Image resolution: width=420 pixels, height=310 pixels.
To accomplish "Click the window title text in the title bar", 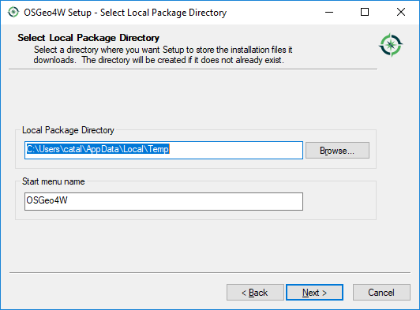I will (125, 13).
